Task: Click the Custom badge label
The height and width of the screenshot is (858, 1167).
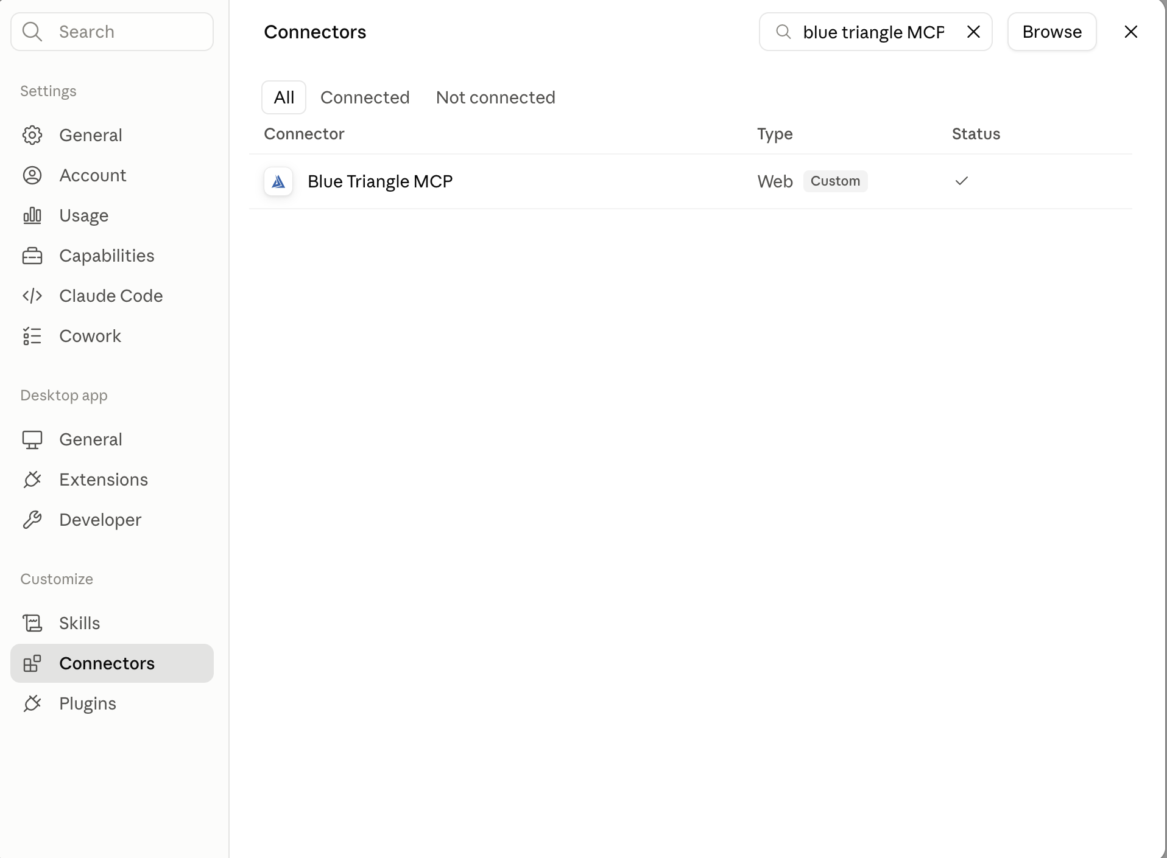Action: pyautogui.click(x=835, y=181)
